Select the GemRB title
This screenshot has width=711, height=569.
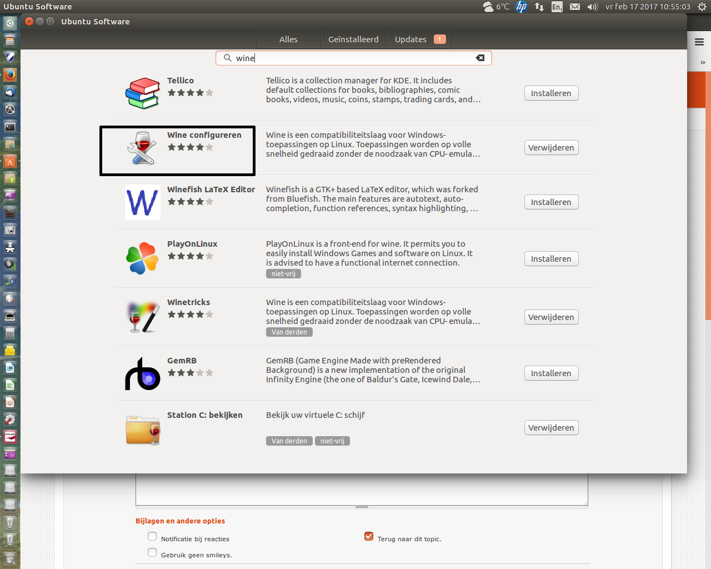point(182,361)
